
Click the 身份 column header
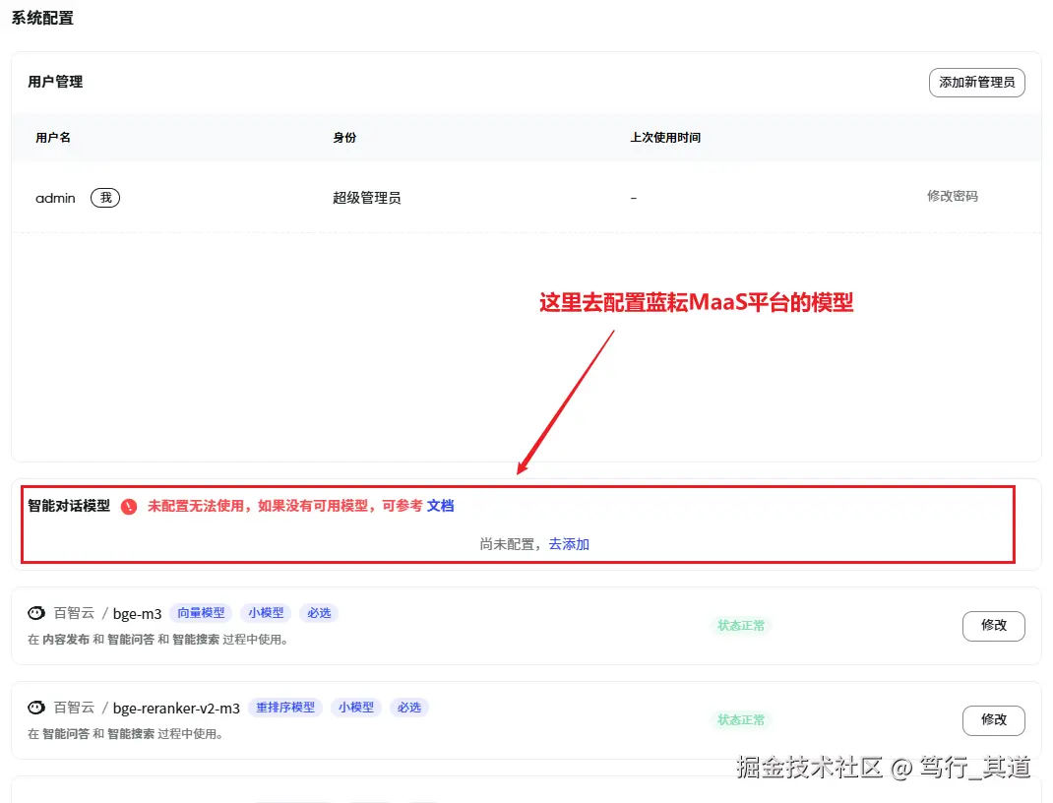(x=345, y=138)
